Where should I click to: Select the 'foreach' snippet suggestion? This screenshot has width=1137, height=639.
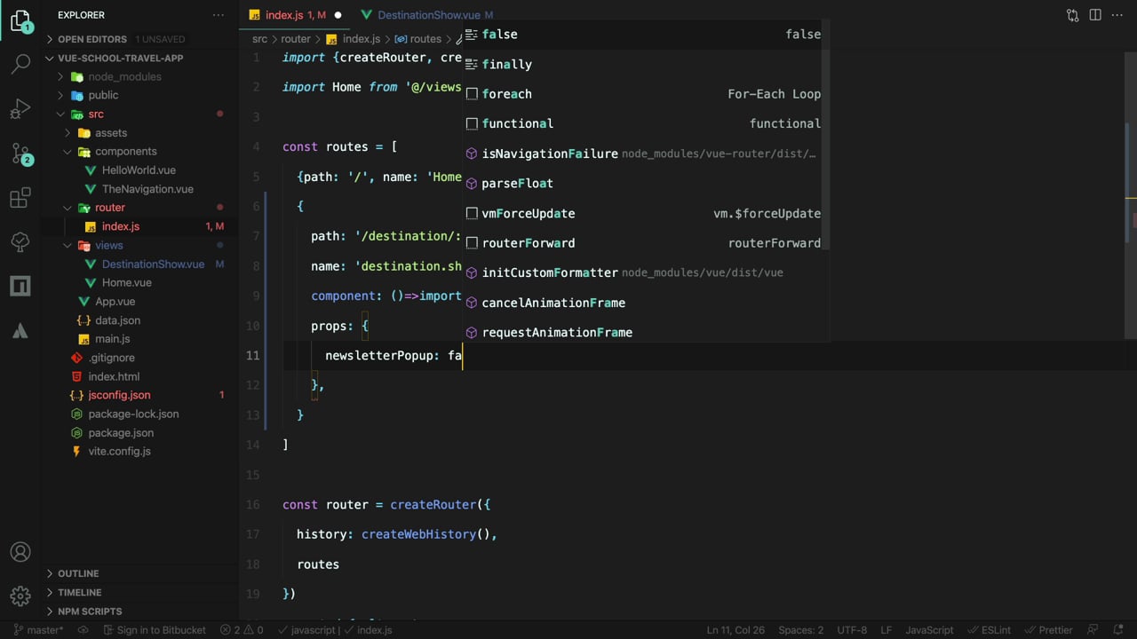pyautogui.click(x=646, y=93)
